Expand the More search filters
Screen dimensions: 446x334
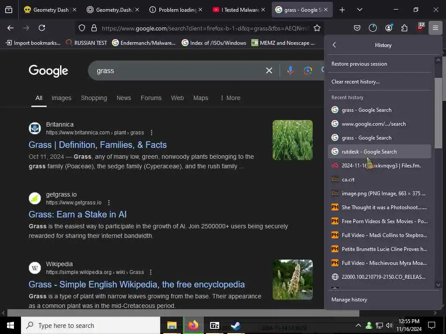pyautogui.click(x=230, y=98)
